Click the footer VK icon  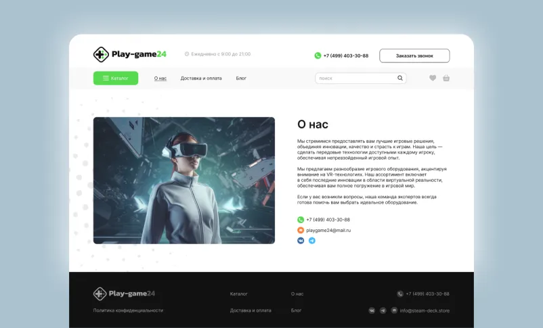point(372,310)
